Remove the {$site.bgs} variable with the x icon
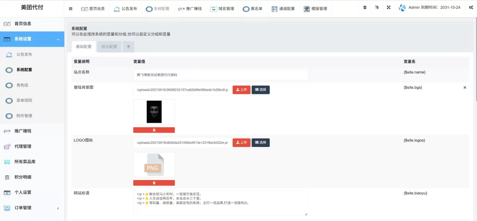 click(464, 87)
